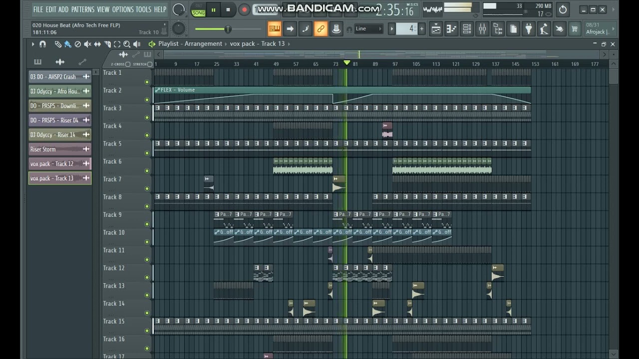Select the Slip tool double-arrow icon
639x359 pixels.
[97, 44]
